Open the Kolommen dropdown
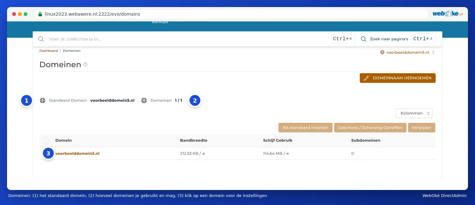 point(414,113)
